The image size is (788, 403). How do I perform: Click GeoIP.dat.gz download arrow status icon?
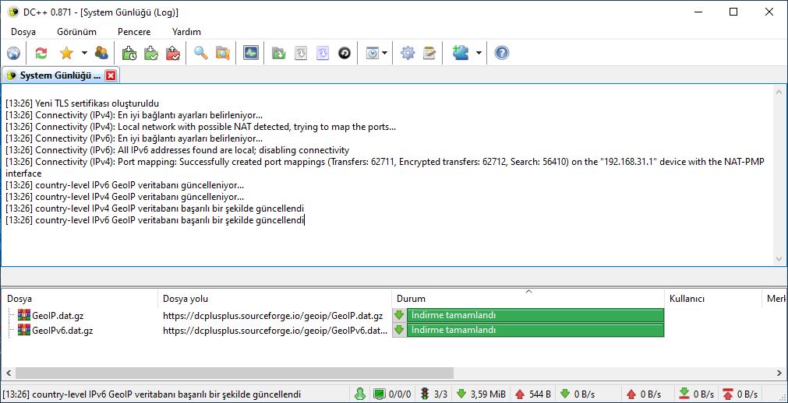(x=399, y=316)
